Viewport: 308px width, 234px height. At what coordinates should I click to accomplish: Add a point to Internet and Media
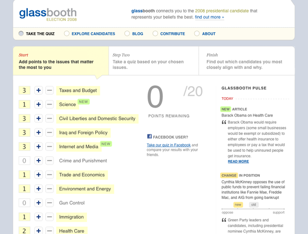coord(39,146)
